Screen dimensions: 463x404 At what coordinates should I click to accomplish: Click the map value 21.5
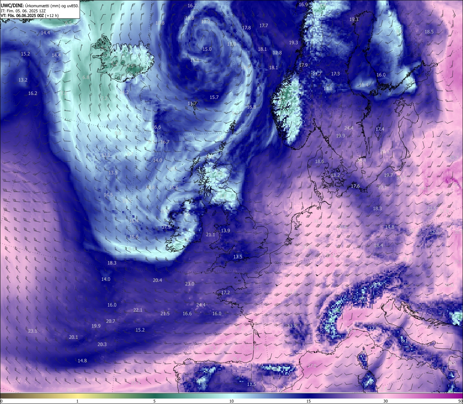pyautogui.click(x=165, y=314)
